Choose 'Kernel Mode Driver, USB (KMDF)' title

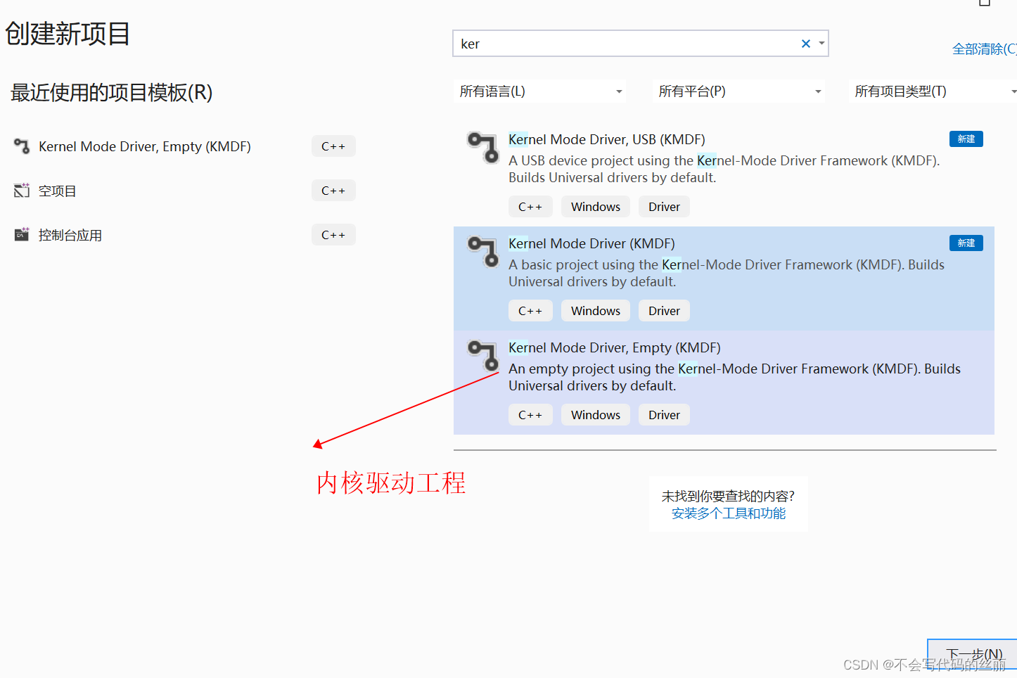point(607,139)
